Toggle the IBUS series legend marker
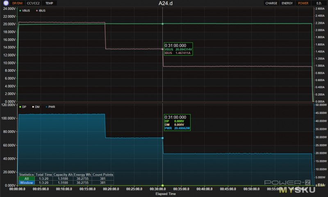This screenshot has height=197, width=328. [x=36, y=10]
